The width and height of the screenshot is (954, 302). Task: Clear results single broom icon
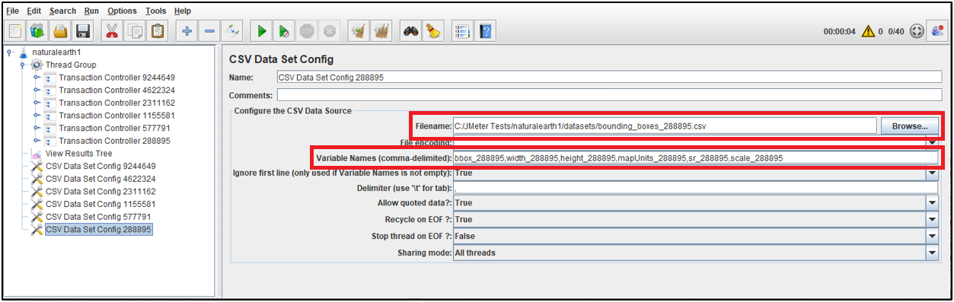[359, 31]
